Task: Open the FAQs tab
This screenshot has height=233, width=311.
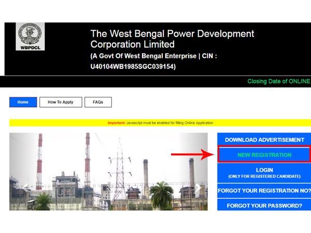Action: pos(98,102)
